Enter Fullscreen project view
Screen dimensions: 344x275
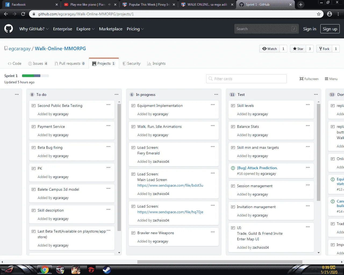tap(309, 79)
